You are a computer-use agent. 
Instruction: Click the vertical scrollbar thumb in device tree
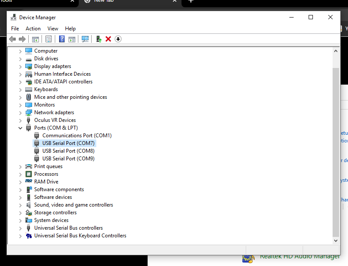click(336, 152)
